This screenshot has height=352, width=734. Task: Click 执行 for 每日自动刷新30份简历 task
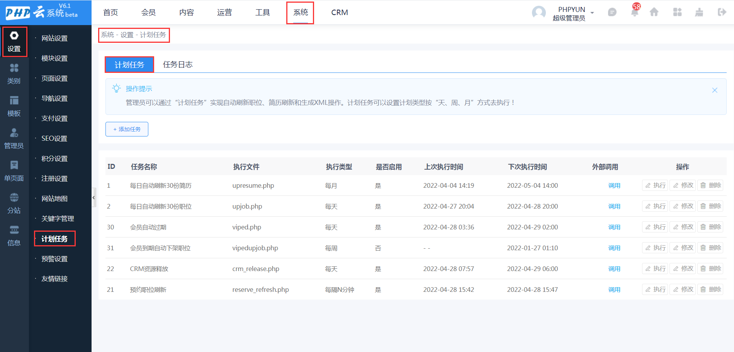click(x=655, y=185)
